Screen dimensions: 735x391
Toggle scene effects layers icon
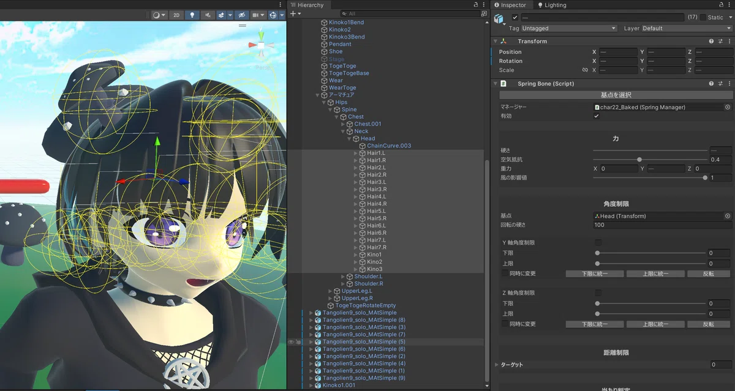coord(222,15)
